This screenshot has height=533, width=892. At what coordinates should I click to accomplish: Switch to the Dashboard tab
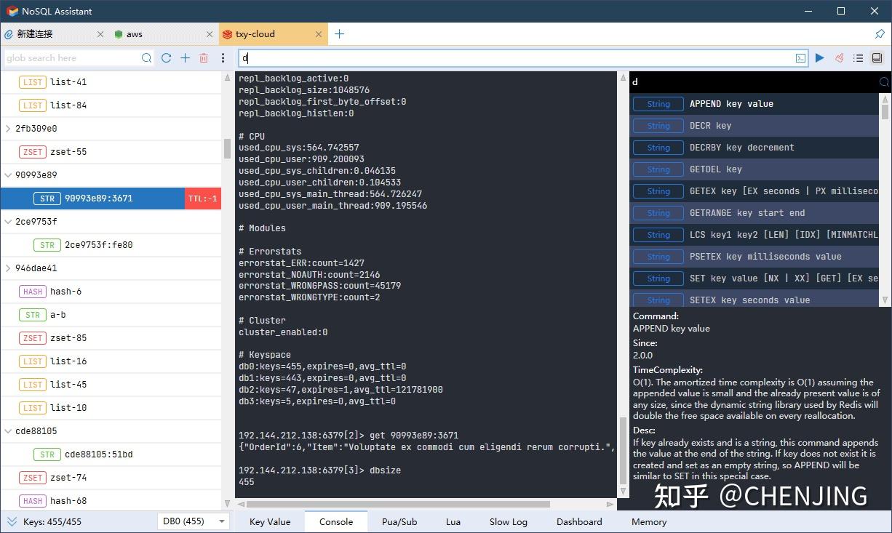tap(578, 521)
